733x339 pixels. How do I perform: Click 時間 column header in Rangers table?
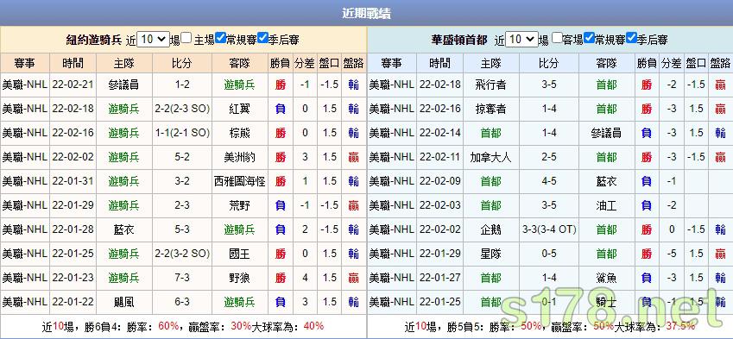point(73,63)
